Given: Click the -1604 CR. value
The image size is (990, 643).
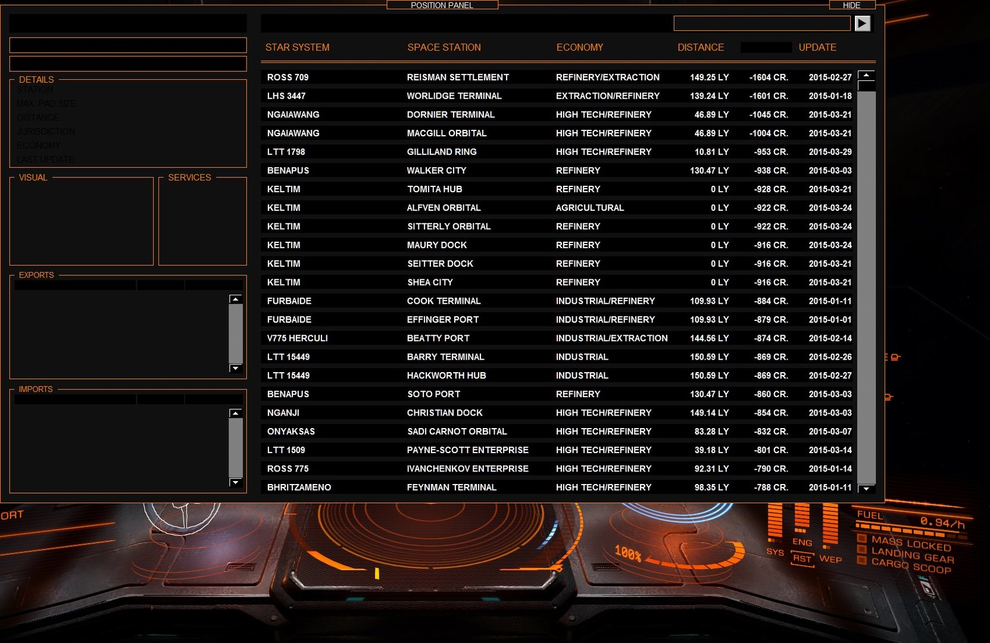Looking at the screenshot, I should tap(769, 77).
